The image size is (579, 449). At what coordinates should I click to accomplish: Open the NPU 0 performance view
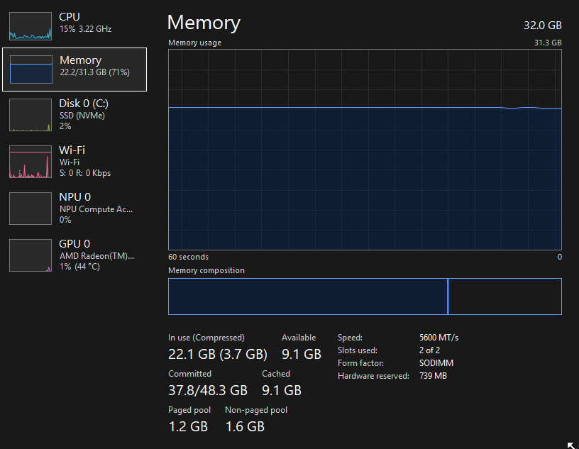pos(75,209)
